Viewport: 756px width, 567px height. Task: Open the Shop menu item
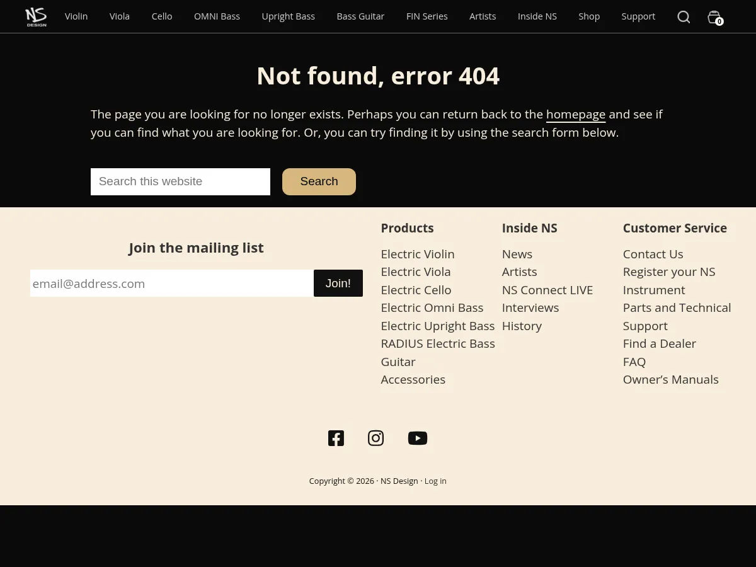(589, 16)
